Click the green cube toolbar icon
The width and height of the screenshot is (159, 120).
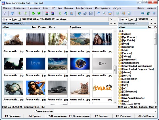pos(39,13)
